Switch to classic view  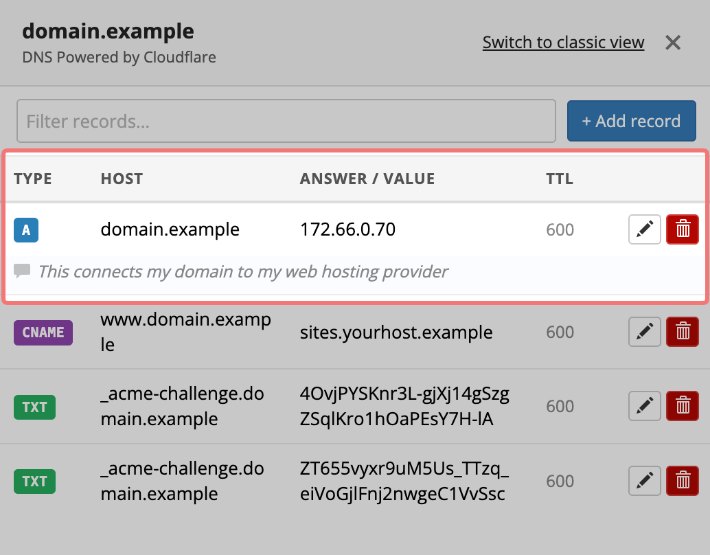pyautogui.click(x=563, y=43)
